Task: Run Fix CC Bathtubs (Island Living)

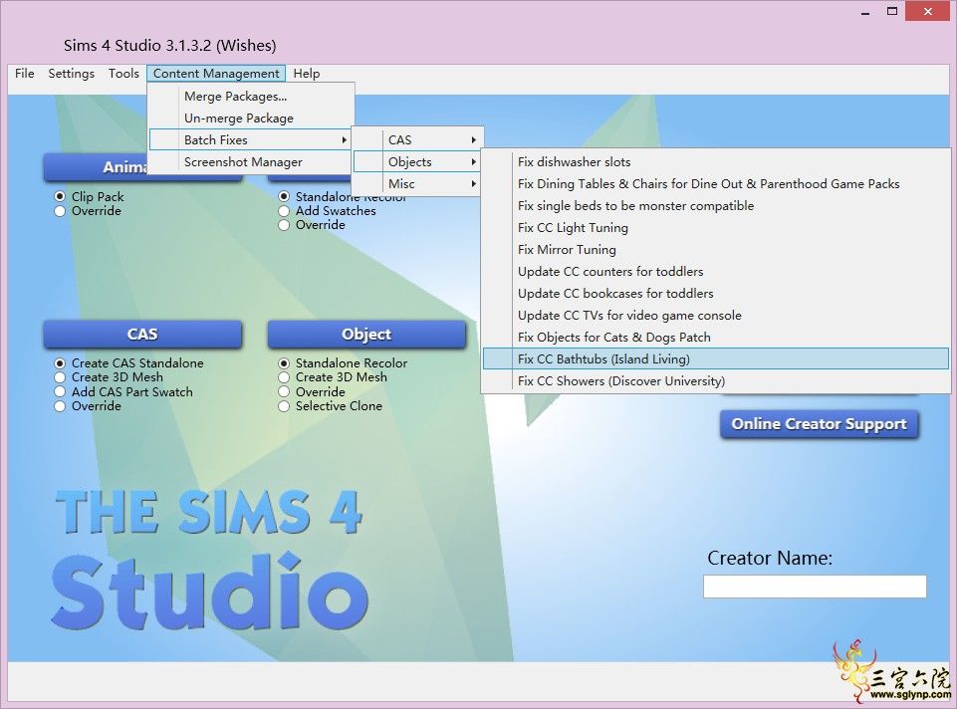Action: pos(716,359)
